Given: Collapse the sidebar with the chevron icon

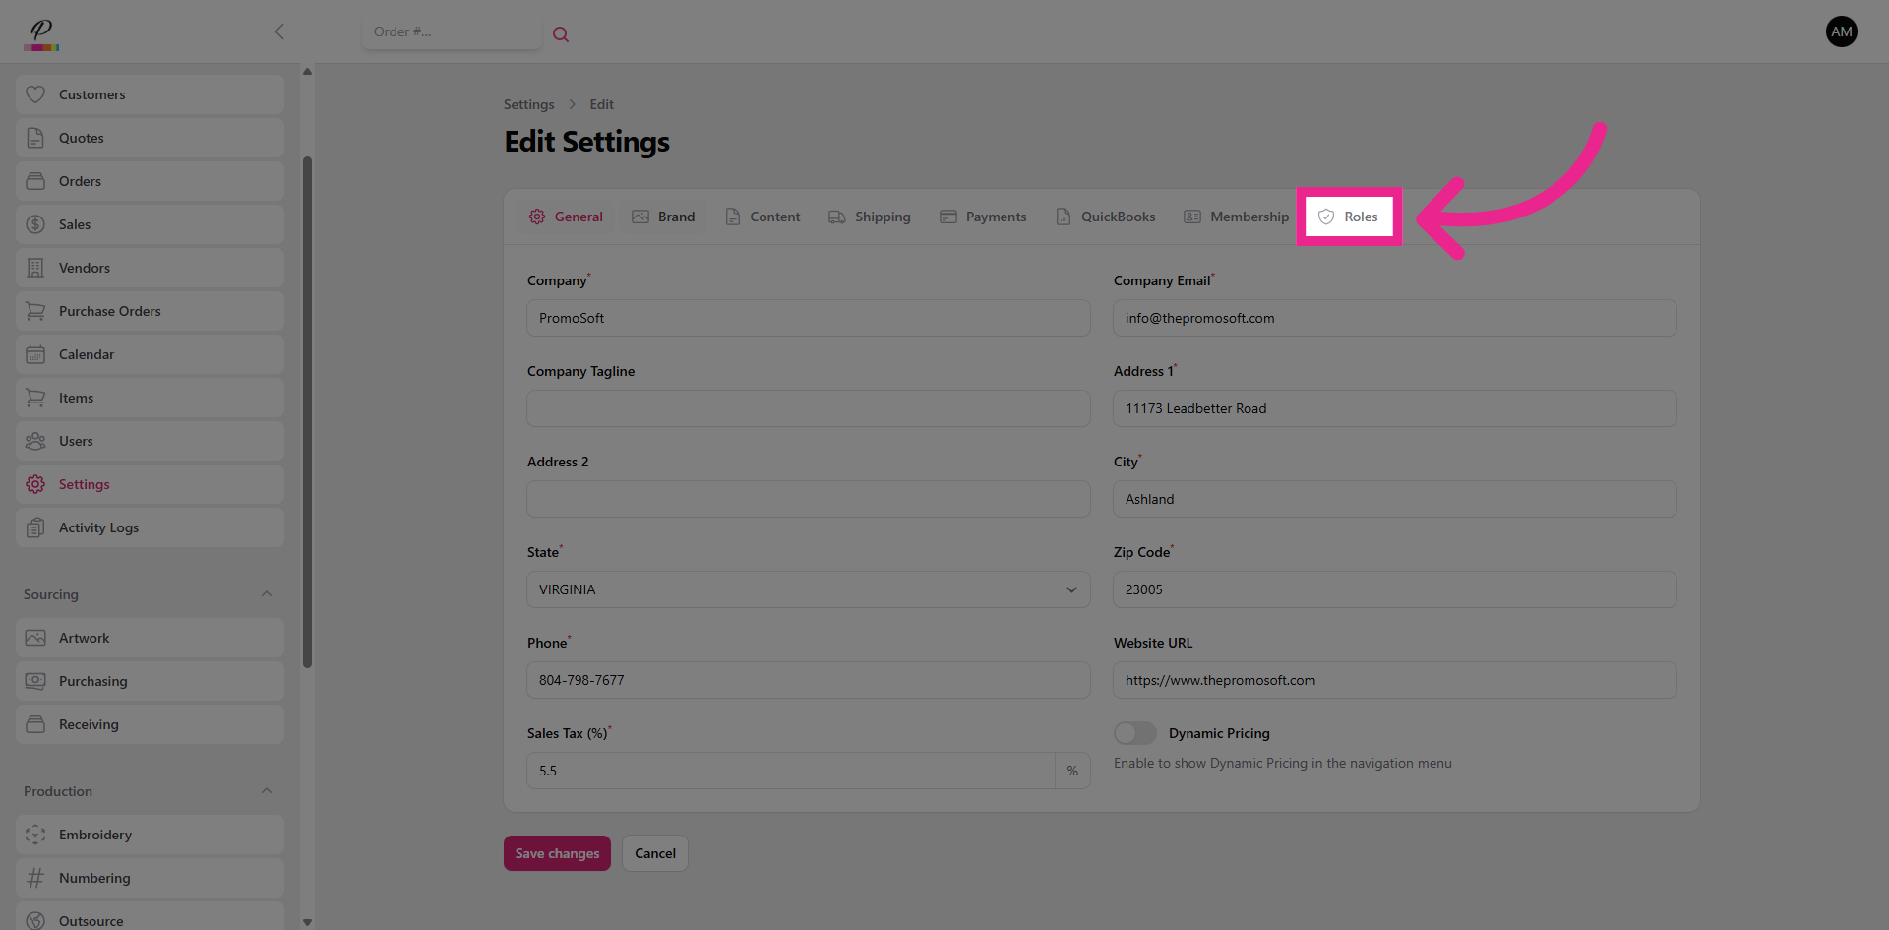Looking at the screenshot, I should (279, 31).
